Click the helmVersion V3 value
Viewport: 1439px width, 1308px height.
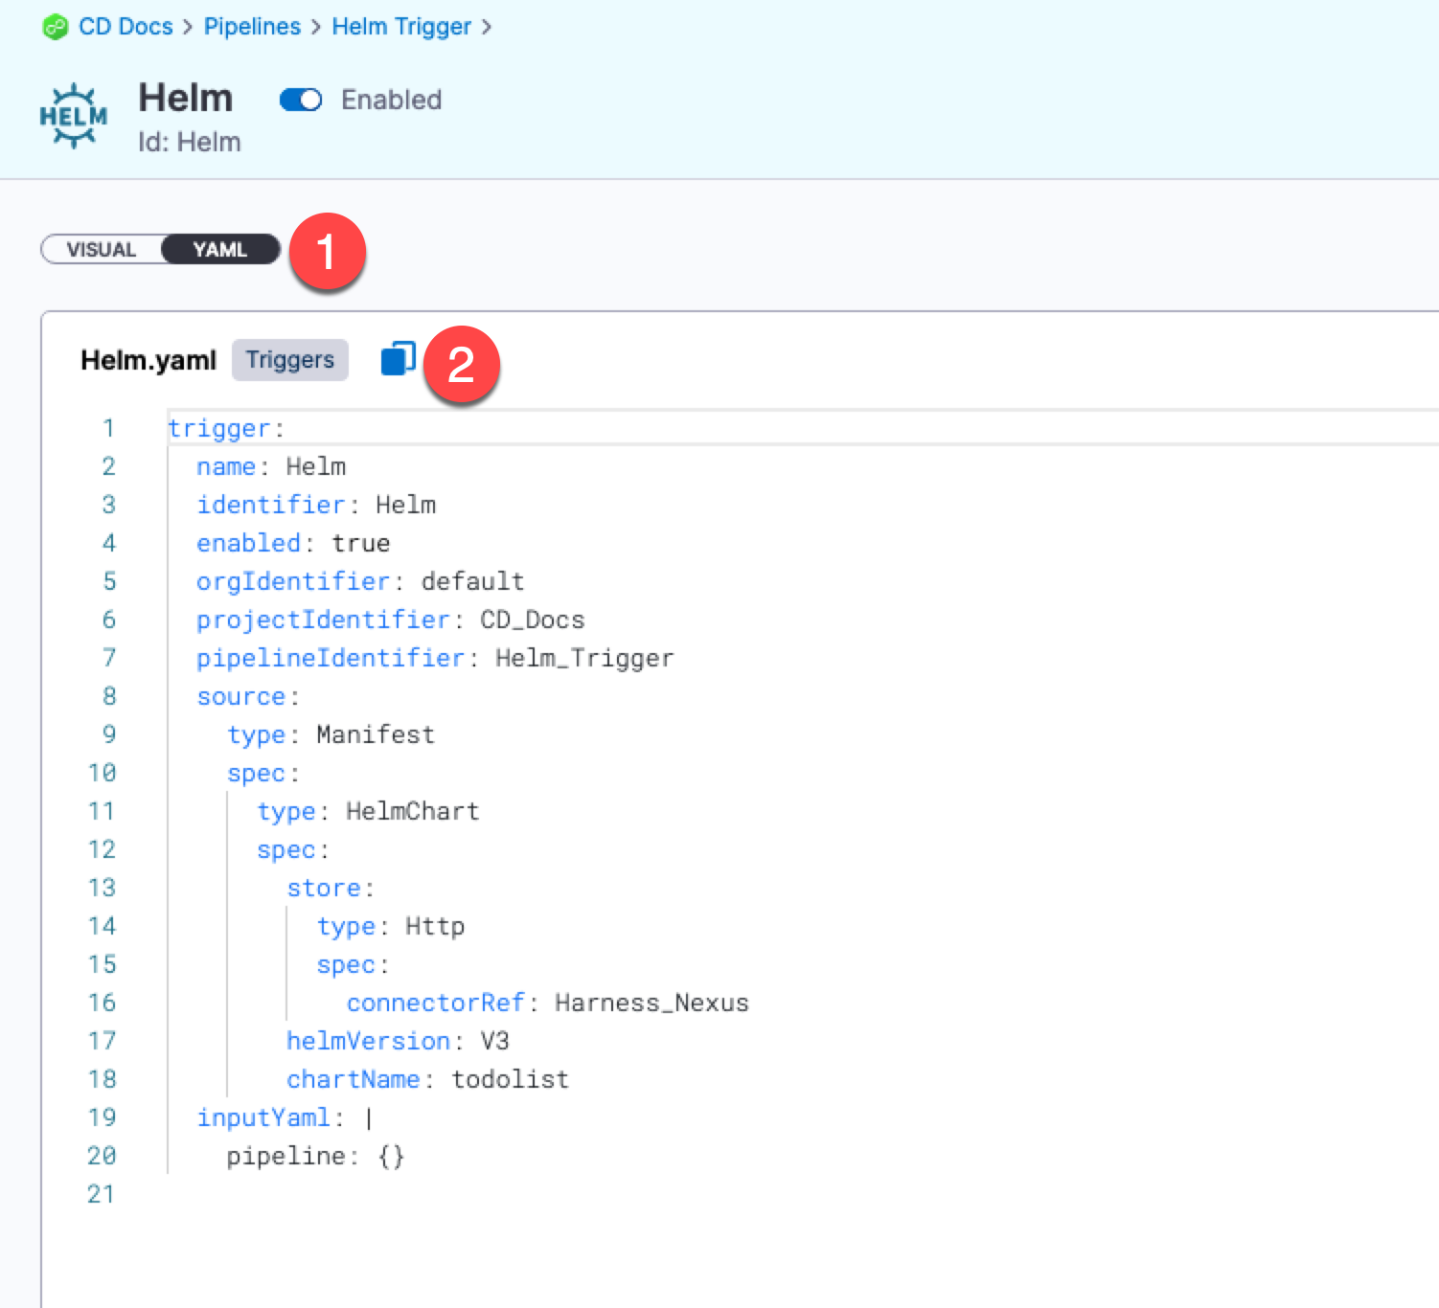(x=494, y=1041)
